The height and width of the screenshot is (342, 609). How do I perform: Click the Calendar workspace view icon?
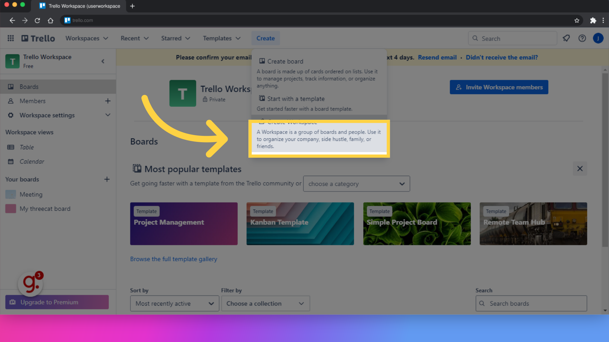pos(11,161)
